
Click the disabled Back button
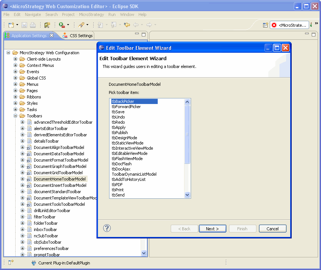pyautogui.click(x=184, y=229)
